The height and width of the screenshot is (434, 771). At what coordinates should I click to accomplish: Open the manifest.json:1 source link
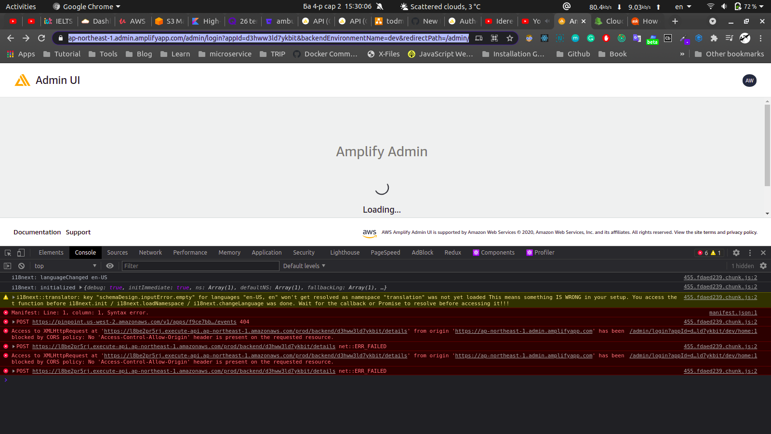click(x=733, y=313)
